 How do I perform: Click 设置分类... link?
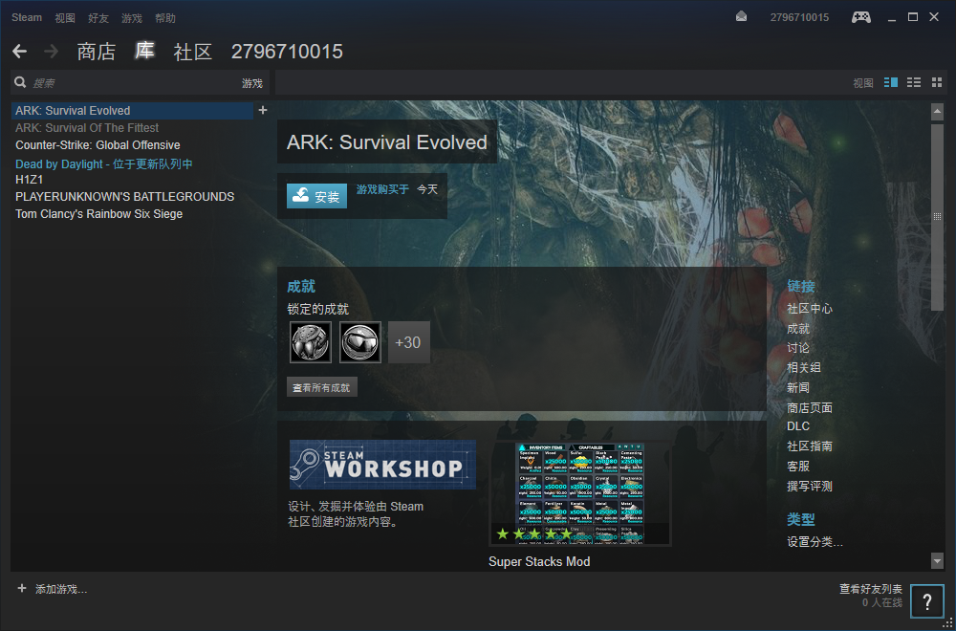tap(815, 542)
